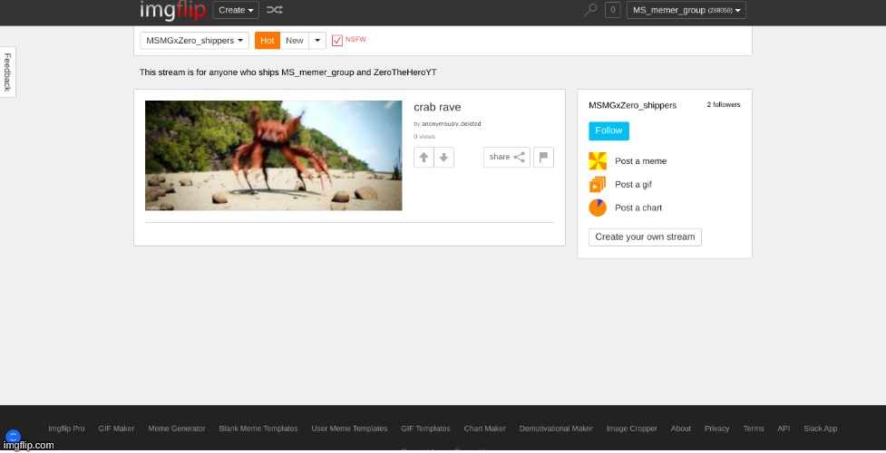Open the Feedback side tab
886x453 pixels.
click(x=7, y=72)
